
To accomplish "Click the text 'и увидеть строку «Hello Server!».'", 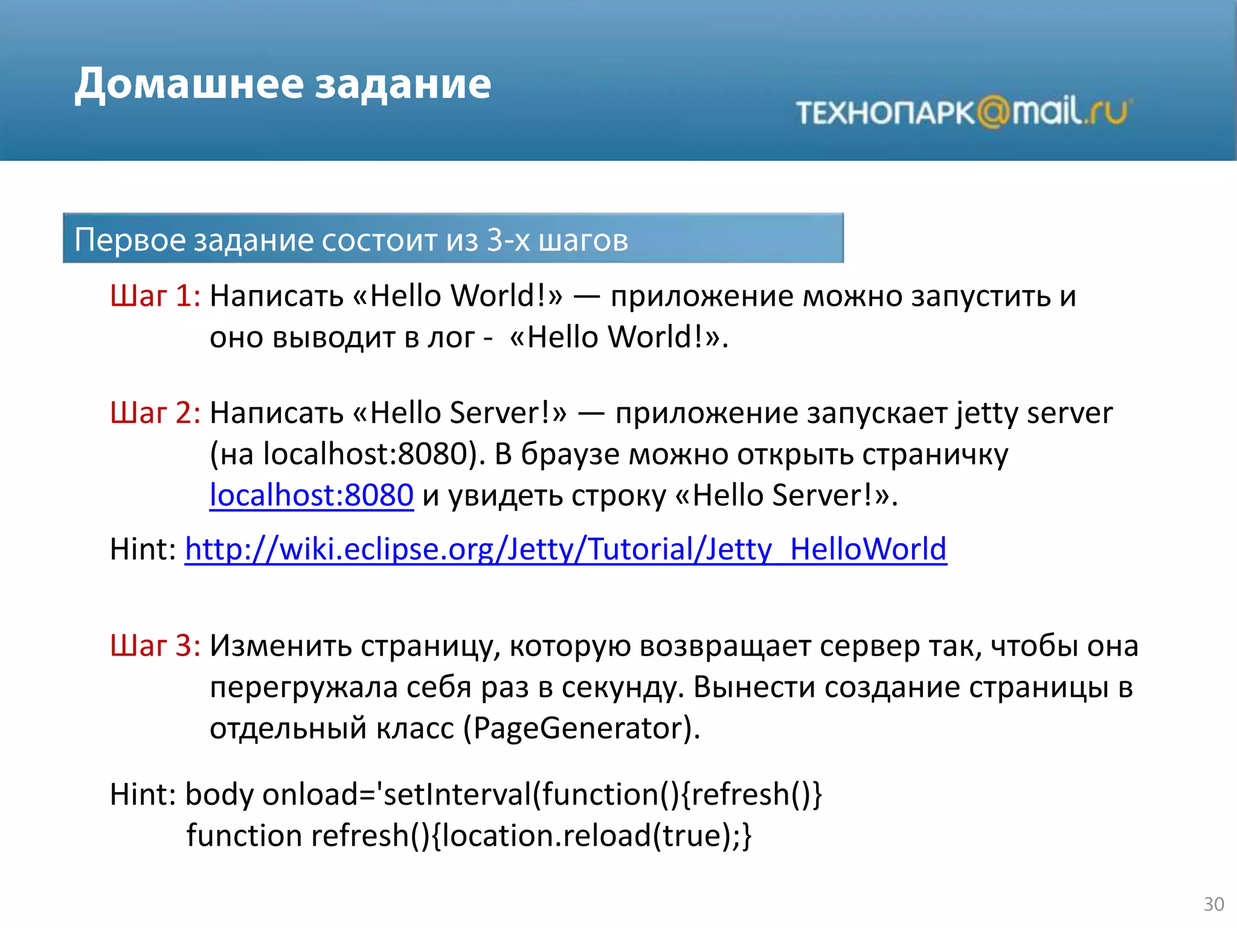I will coord(660,495).
